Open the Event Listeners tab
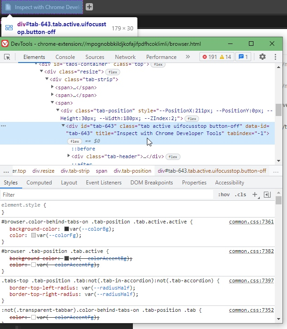 104,183
